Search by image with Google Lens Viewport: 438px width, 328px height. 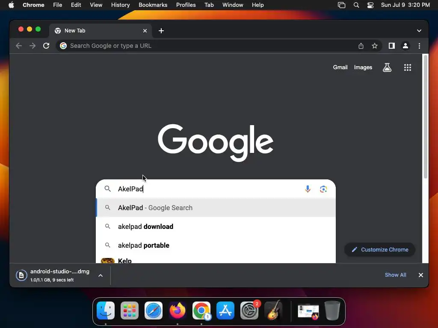pyautogui.click(x=323, y=189)
